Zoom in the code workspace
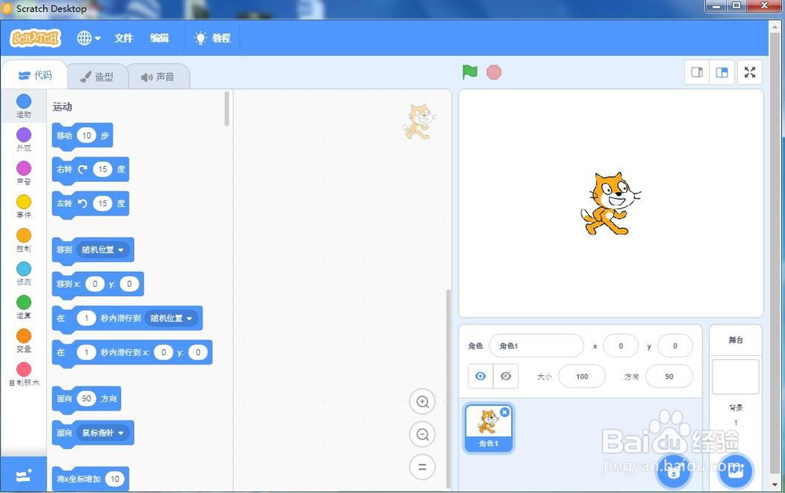The image size is (785, 493). point(422,402)
